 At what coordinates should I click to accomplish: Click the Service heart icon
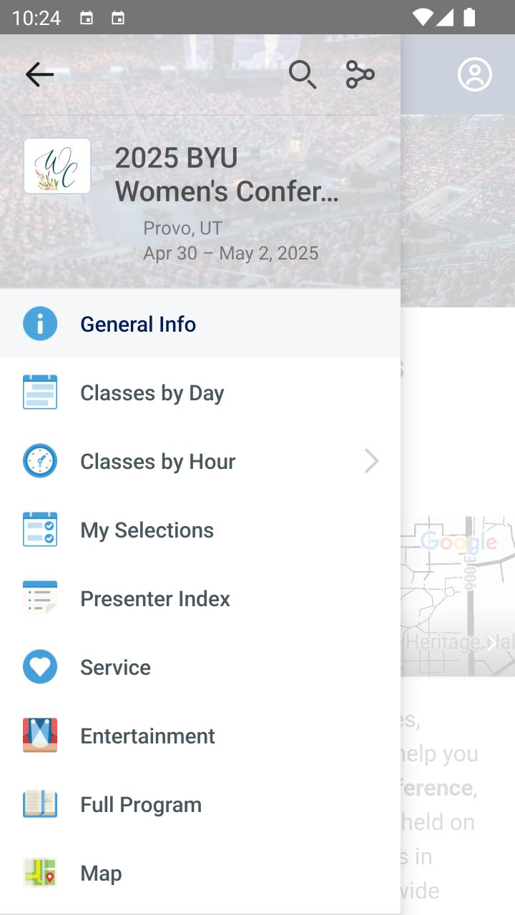tap(40, 667)
